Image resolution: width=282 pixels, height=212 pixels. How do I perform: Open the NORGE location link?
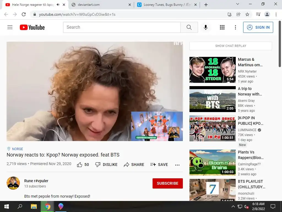pyautogui.click(x=17, y=149)
